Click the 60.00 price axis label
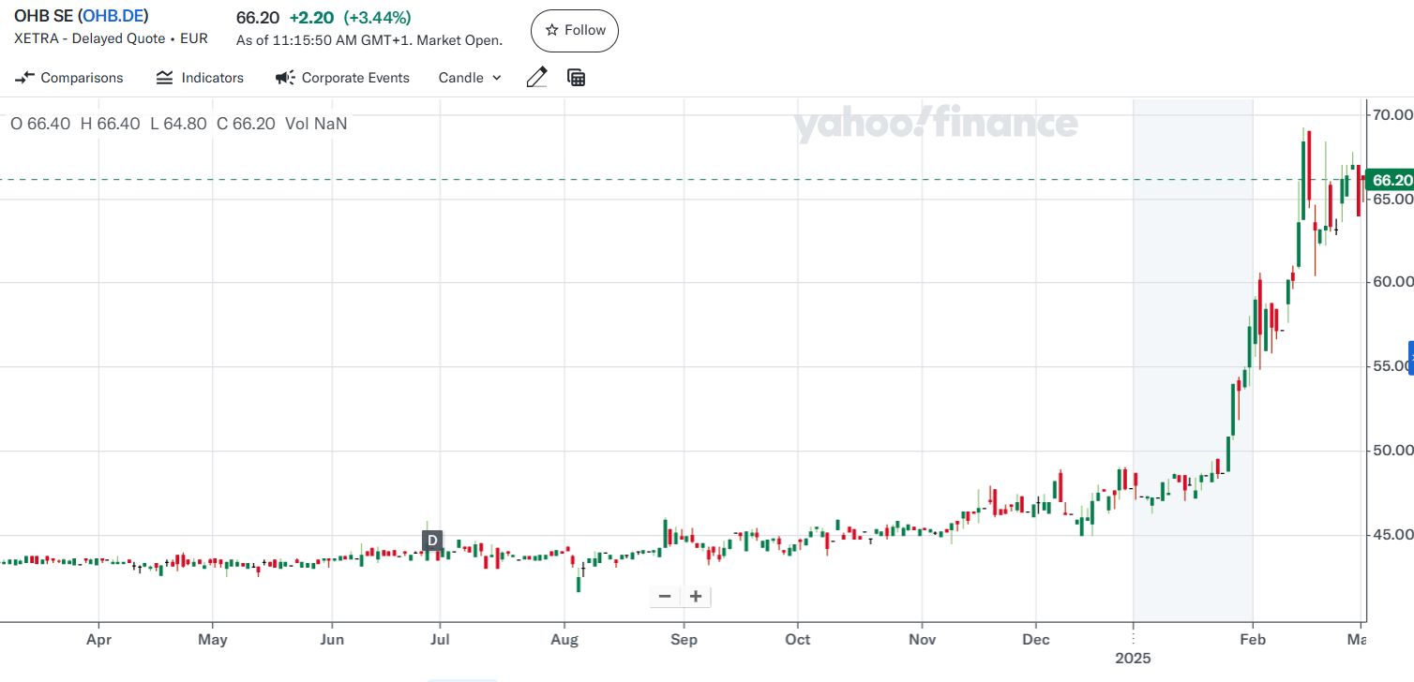Viewport: 1414px width, 682px height. pyautogui.click(x=1391, y=282)
